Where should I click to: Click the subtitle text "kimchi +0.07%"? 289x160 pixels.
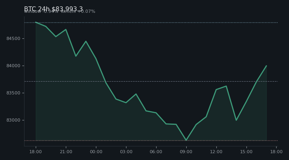78,11
